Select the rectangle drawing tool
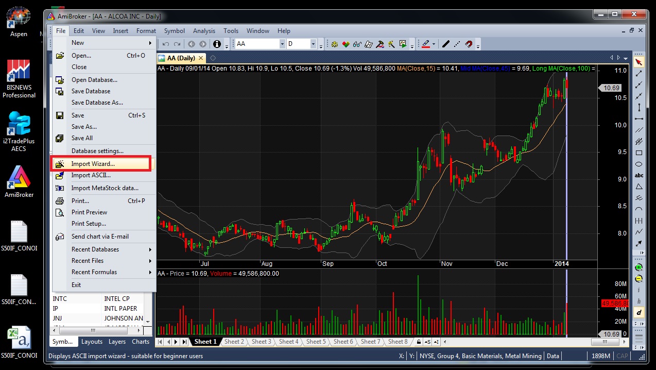Image resolution: width=656 pixels, height=370 pixels. pyautogui.click(x=639, y=153)
